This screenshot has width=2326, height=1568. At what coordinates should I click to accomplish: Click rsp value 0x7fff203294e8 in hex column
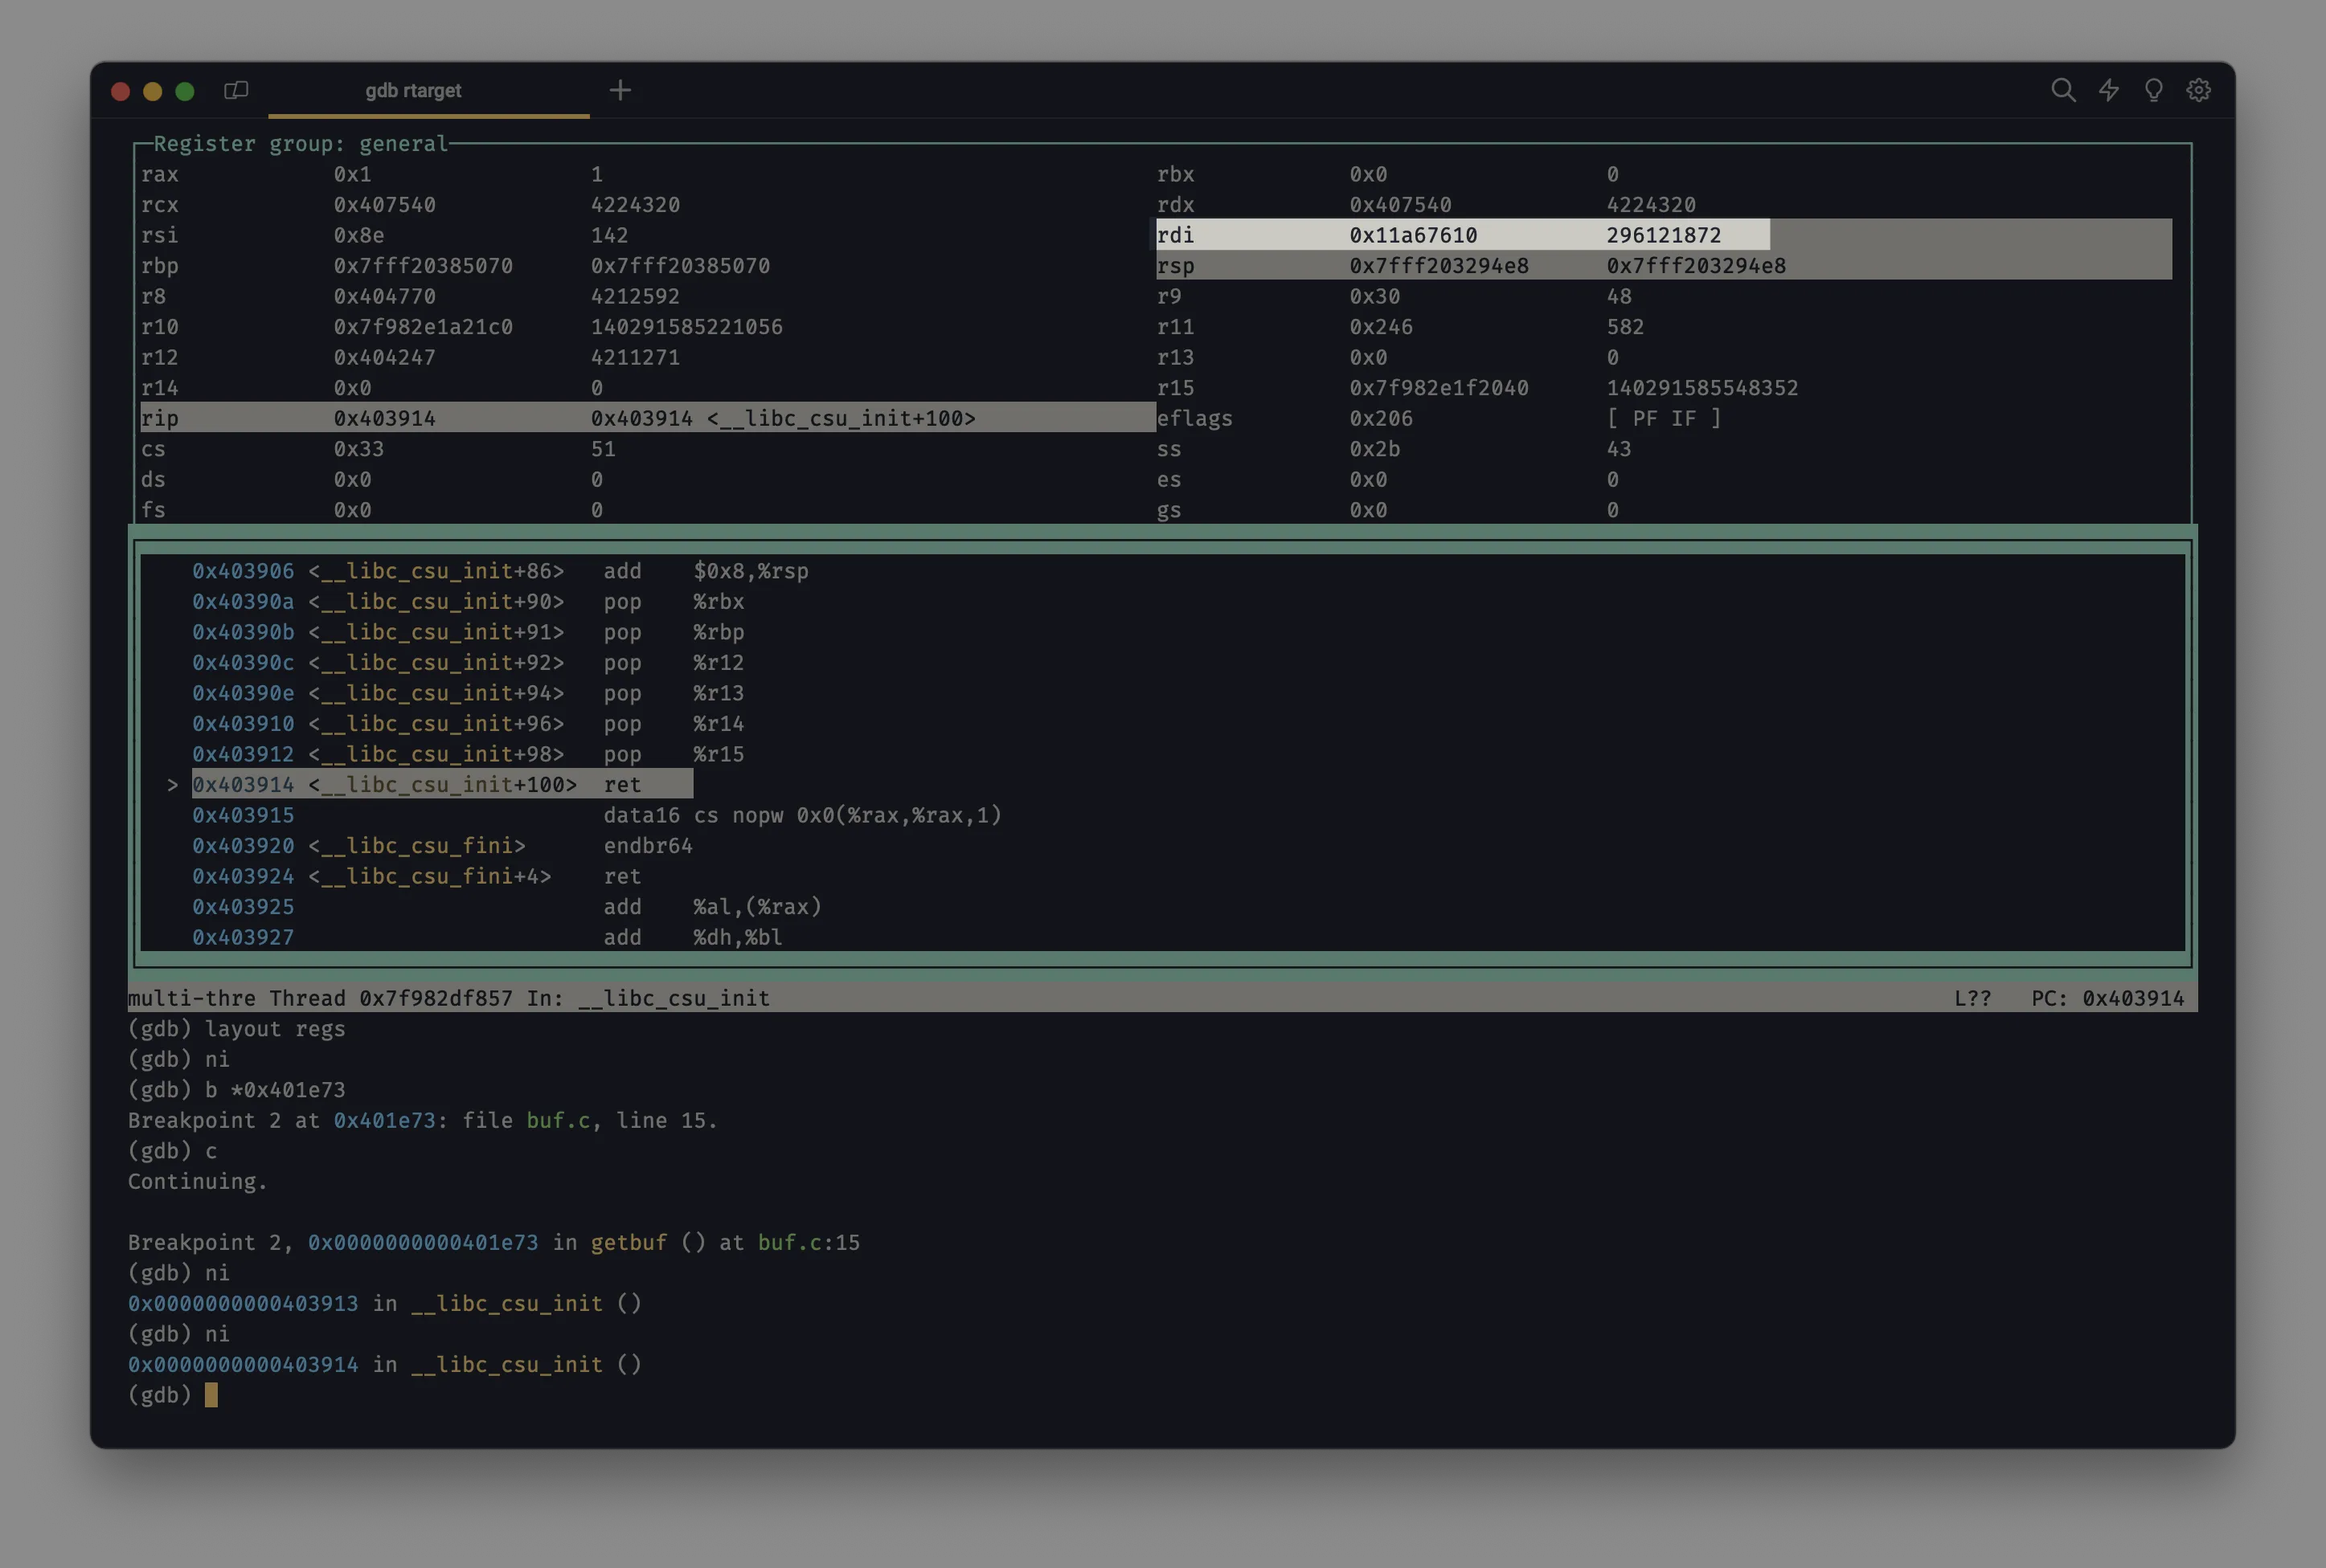click(1439, 266)
